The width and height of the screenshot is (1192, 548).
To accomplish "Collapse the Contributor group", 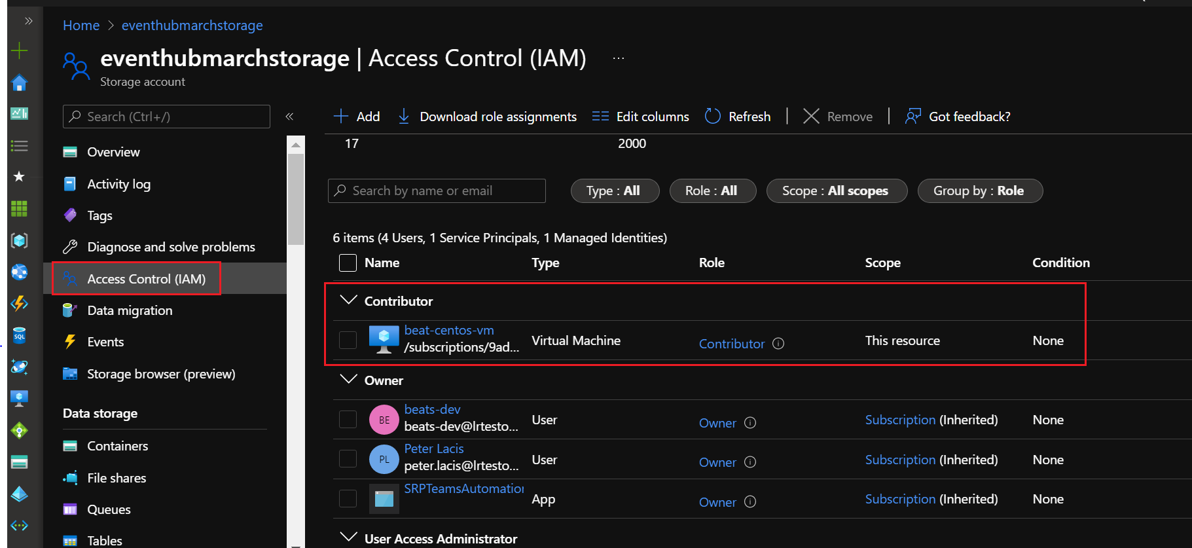I will [349, 301].
